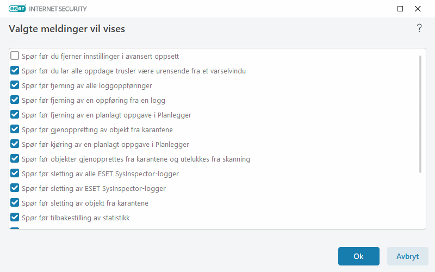The height and width of the screenshot is (272, 435).
Task: Uncheck 'Spør før sletting av ESET SysInspector-logger'
Action: pos(15,188)
